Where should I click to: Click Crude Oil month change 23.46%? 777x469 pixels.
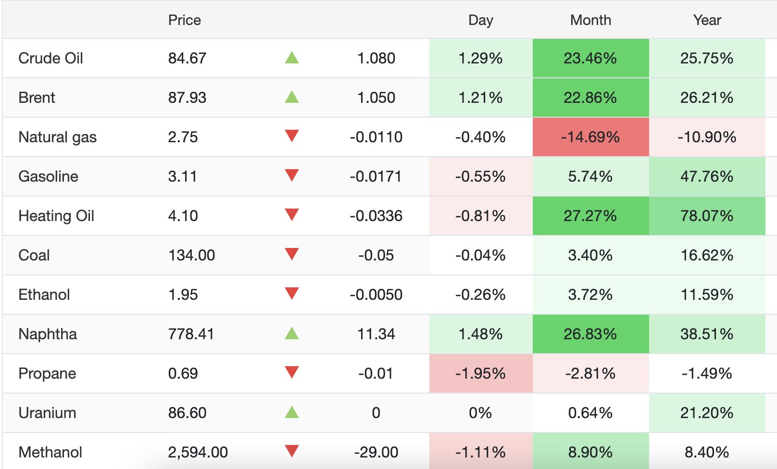590,58
